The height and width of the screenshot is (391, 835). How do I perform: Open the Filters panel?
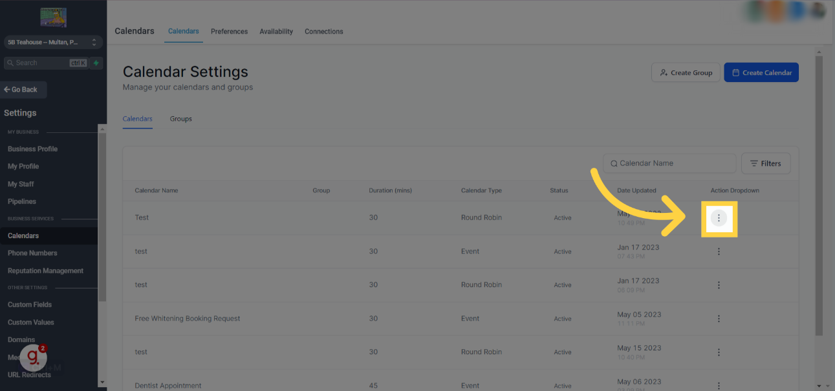765,164
